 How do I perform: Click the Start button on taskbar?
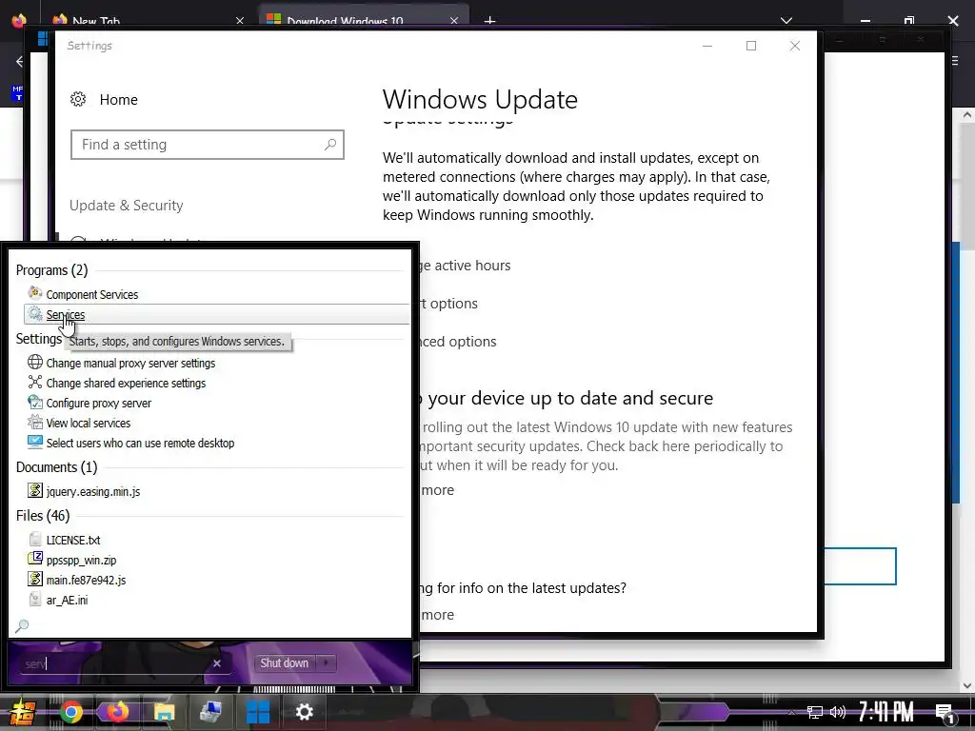tap(23, 712)
